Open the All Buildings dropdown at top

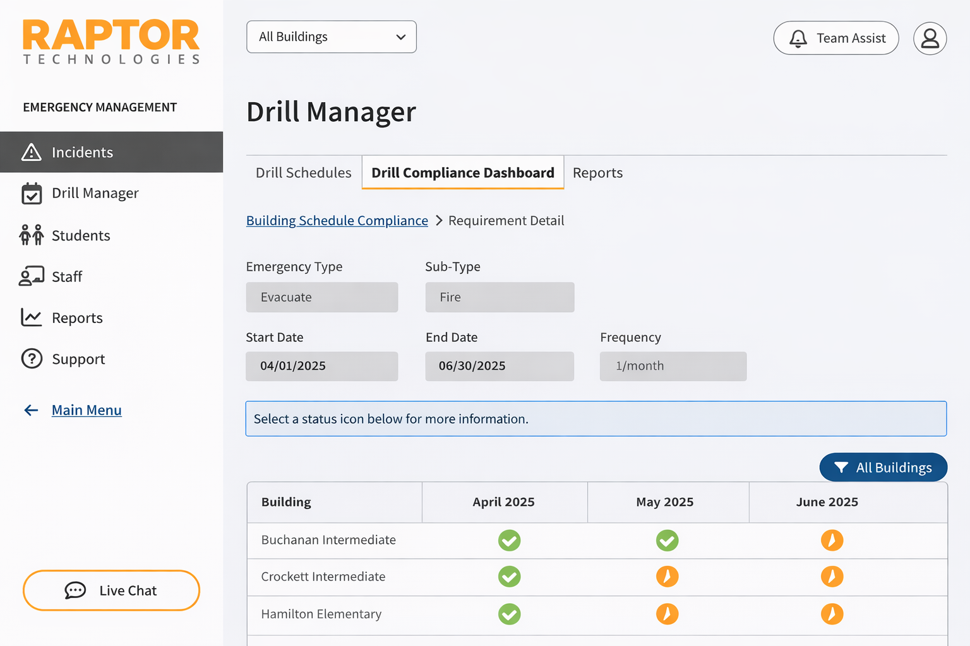[x=331, y=37]
